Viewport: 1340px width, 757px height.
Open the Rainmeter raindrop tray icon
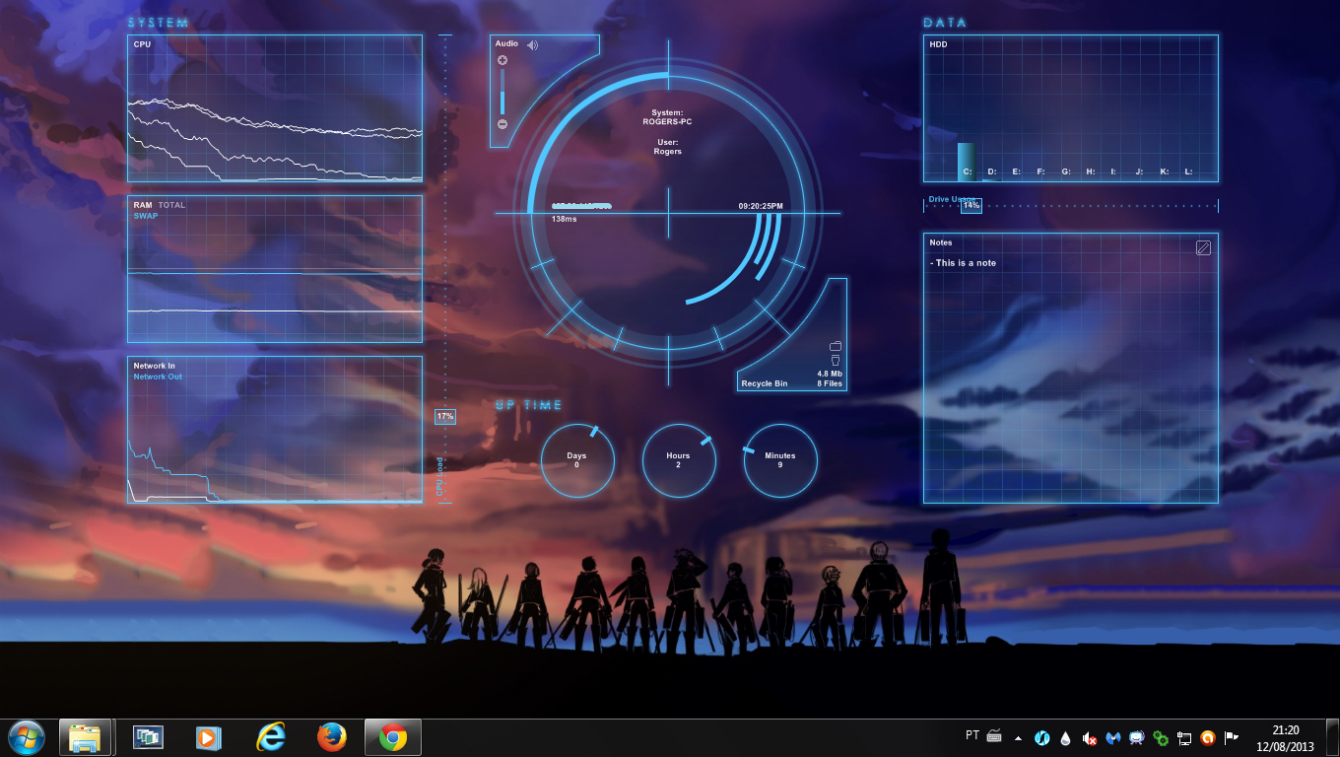[x=1066, y=737]
